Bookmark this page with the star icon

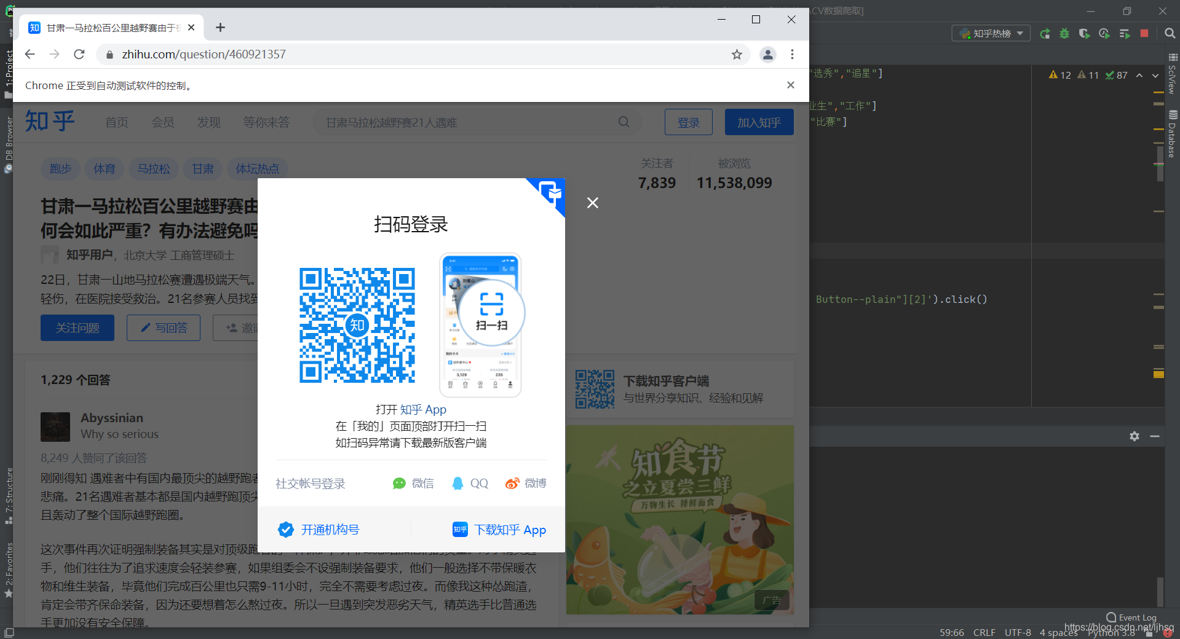tap(737, 55)
